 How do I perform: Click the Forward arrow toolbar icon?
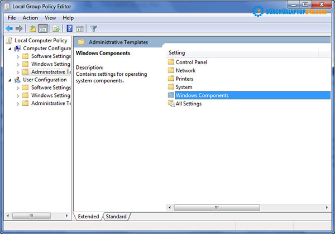click(x=19, y=28)
